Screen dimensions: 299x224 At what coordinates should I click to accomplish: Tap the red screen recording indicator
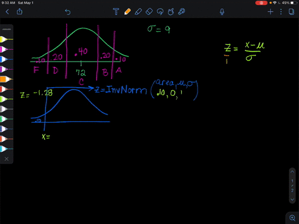click(261, 3)
